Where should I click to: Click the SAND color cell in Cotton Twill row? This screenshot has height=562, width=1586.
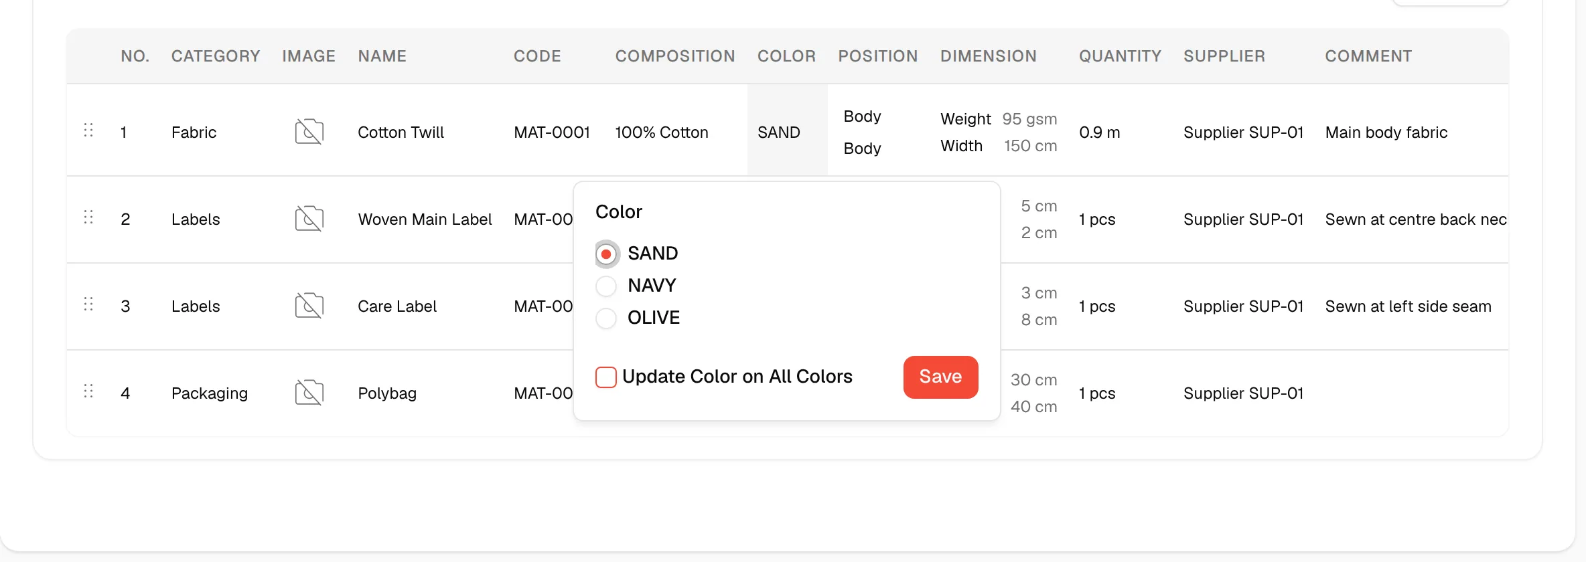tap(788, 130)
